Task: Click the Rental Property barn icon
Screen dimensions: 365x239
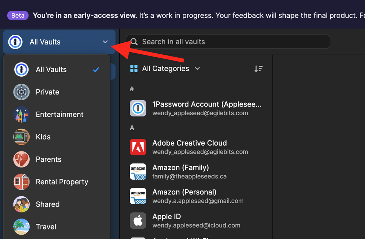Action: 22,182
